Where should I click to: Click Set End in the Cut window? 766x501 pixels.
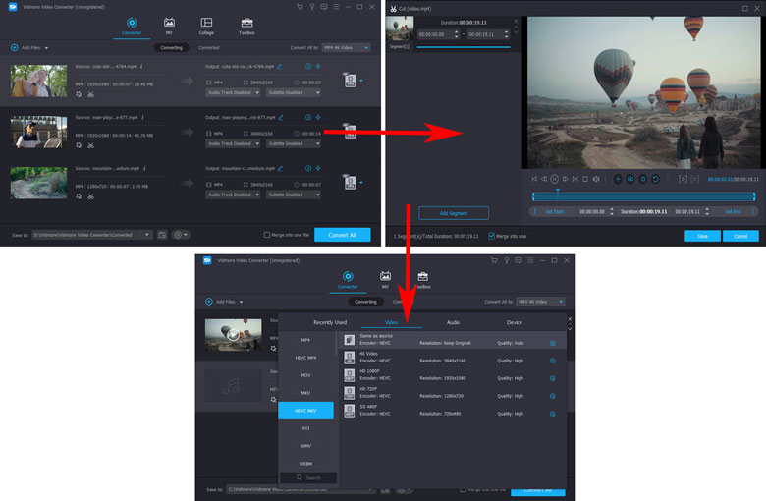[x=733, y=212]
